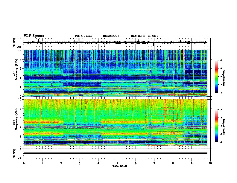Click the ch.2 color bar 'log(PSD)' label
The height and width of the screenshot is (183, 237).
click(224, 127)
